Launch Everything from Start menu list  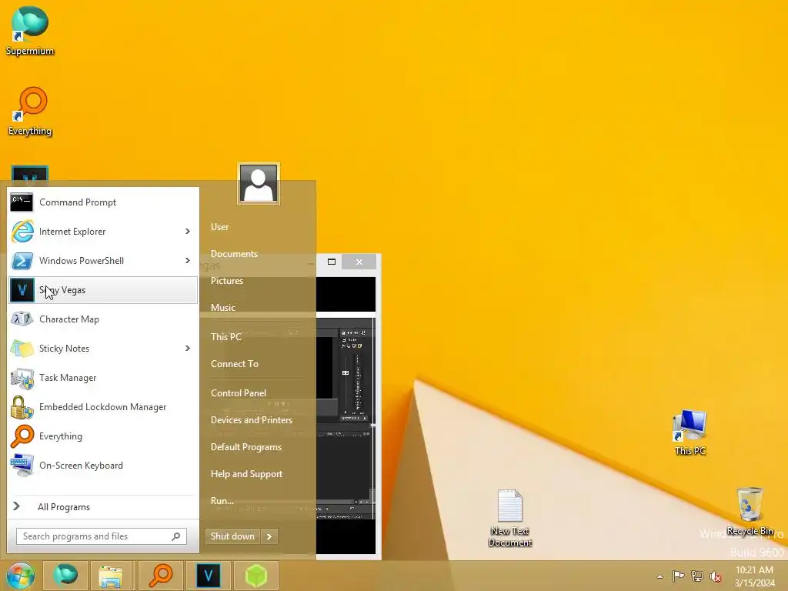pos(103,436)
